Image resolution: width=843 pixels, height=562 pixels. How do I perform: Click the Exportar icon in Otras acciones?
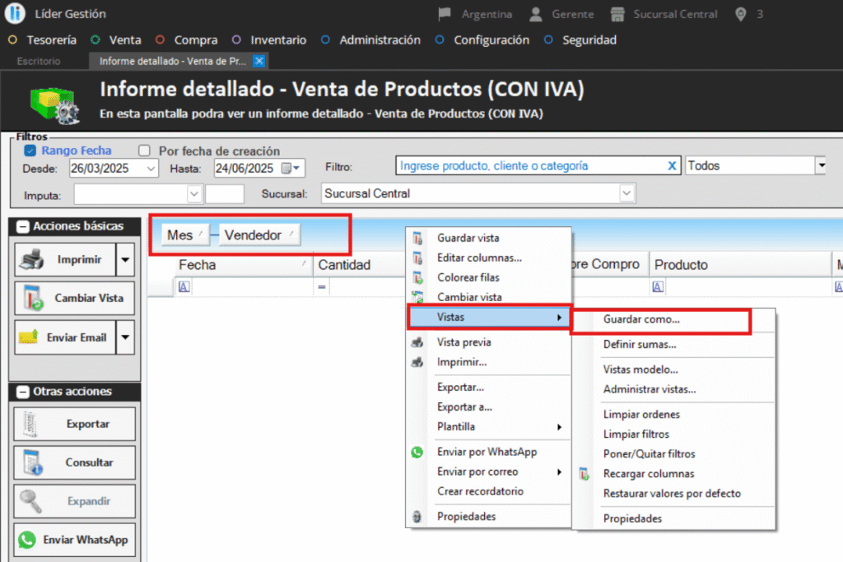click(x=30, y=424)
